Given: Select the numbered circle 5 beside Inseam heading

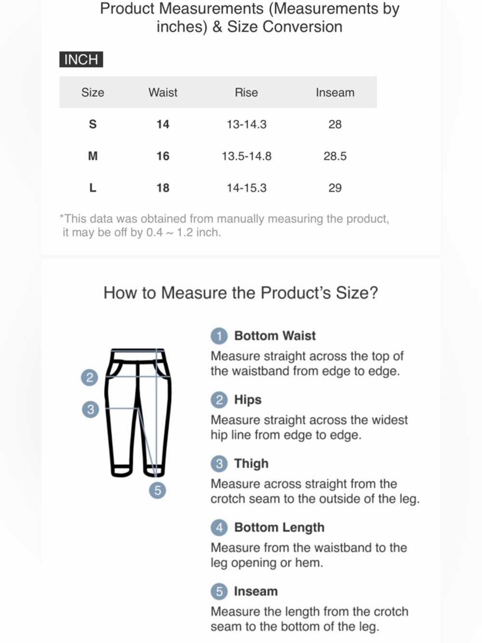Looking at the screenshot, I should click(x=219, y=591).
